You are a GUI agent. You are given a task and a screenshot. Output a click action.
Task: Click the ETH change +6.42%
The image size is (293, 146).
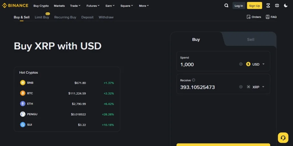point(109,104)
